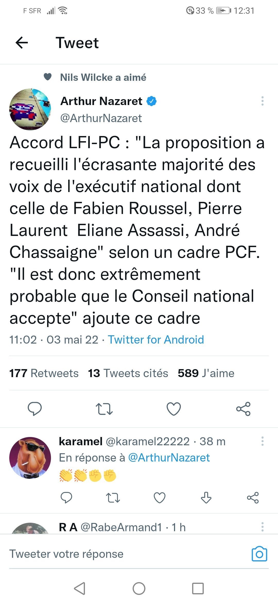Tap the back arrow in header
The image size is (278, 604).
point(22,43)
